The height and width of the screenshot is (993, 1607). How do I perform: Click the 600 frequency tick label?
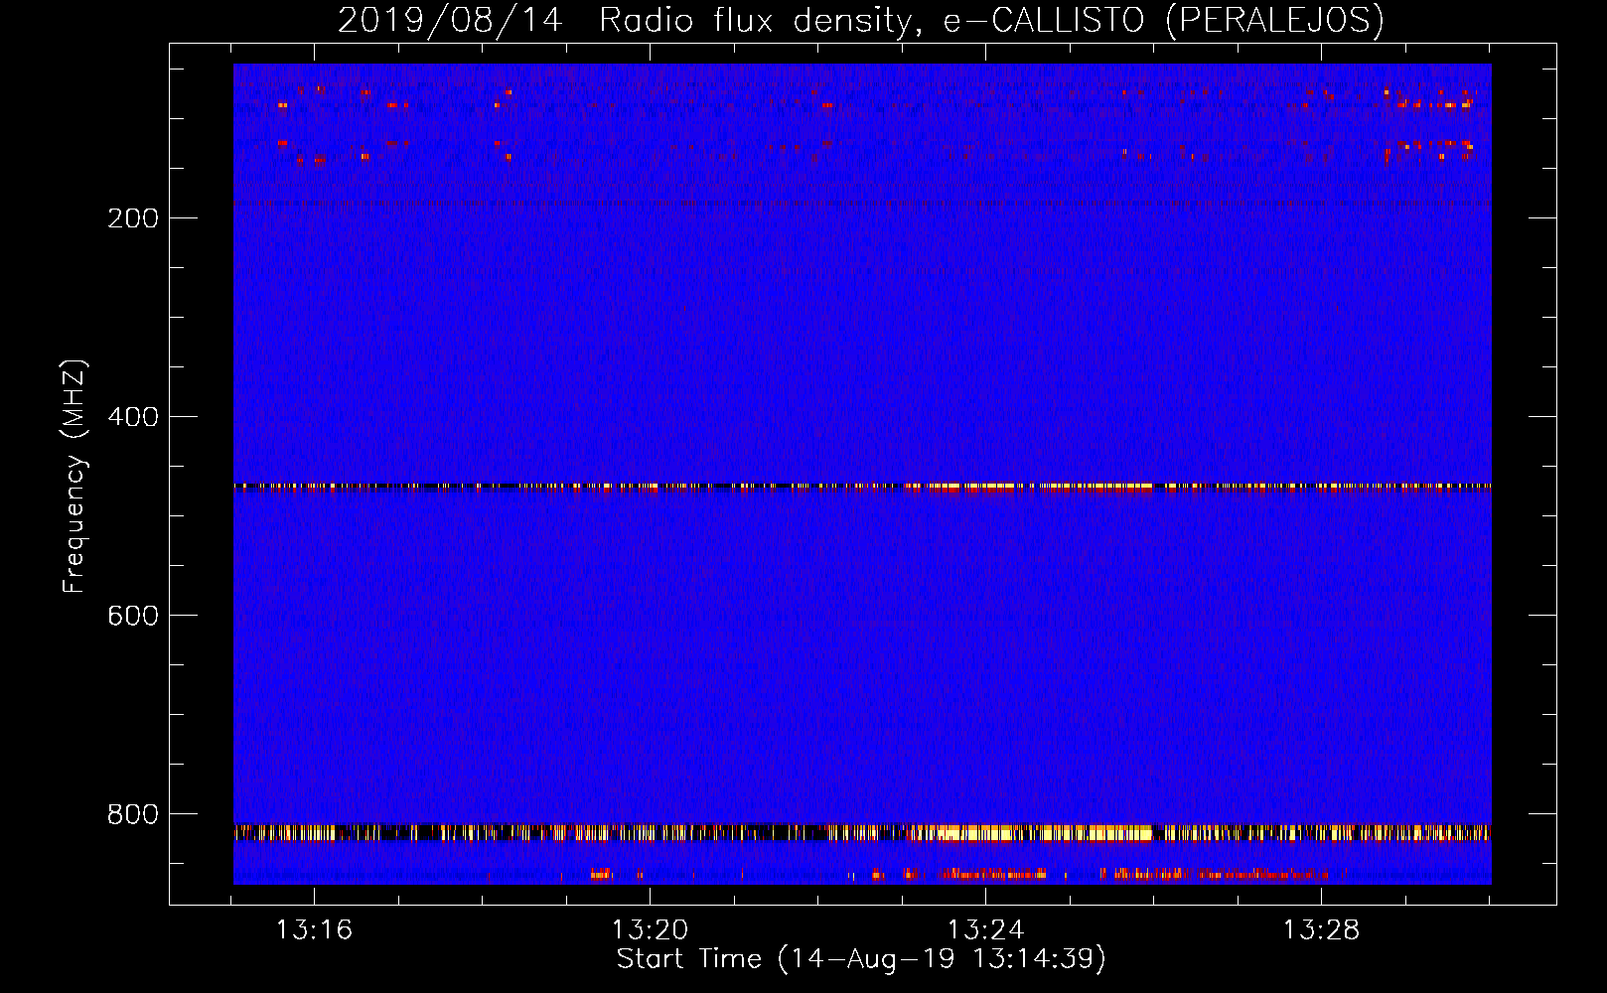133,616
